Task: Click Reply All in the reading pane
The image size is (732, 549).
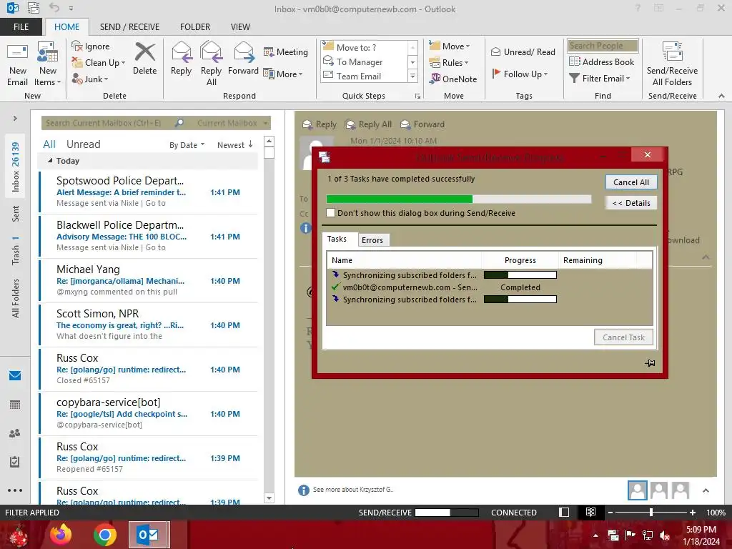Action: [x=368, y=124]
